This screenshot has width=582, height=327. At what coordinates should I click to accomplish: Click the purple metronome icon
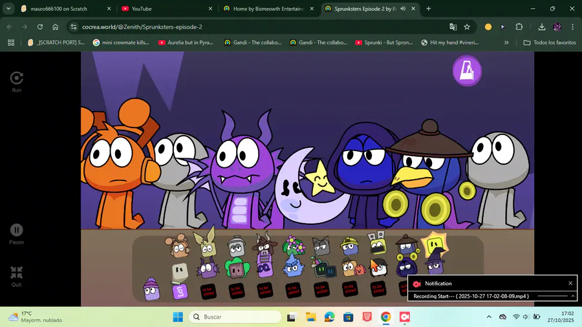point(466,70)
